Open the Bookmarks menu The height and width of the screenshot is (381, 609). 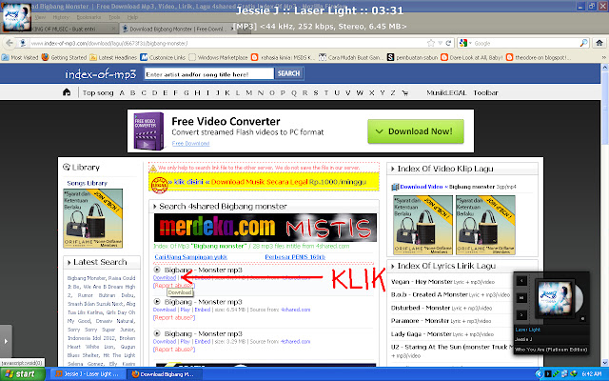(x=88, y=17)
